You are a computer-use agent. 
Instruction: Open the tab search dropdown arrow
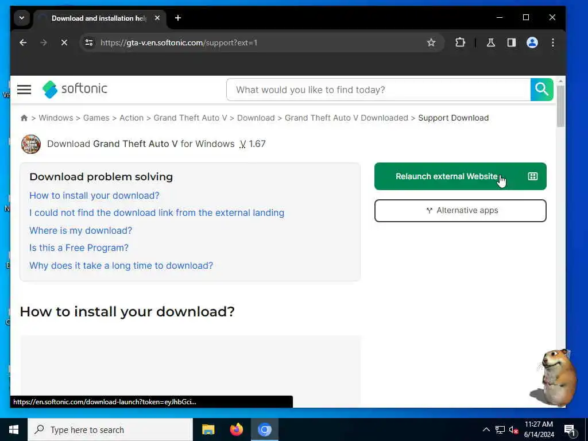[22, 18]
